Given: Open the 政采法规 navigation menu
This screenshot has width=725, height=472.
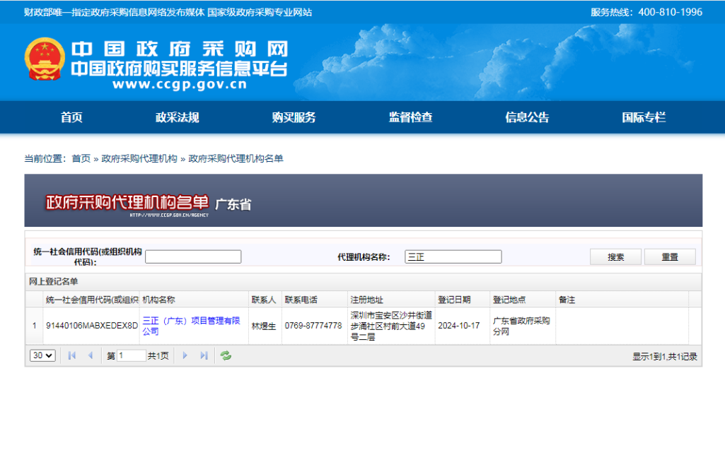Looking at the screenshot, I should (x=177, y=117).
